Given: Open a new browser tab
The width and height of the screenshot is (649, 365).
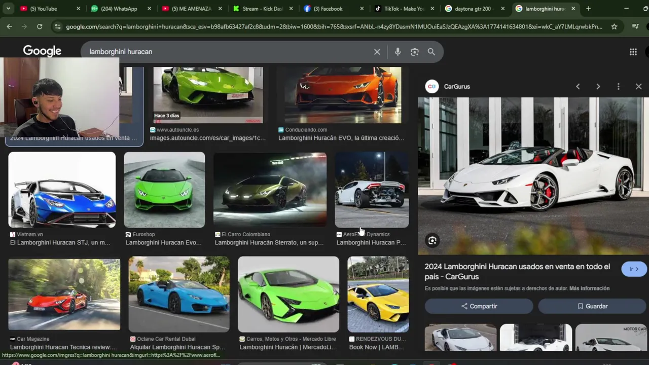Looking at the screenshot, I should coord(588,9).
